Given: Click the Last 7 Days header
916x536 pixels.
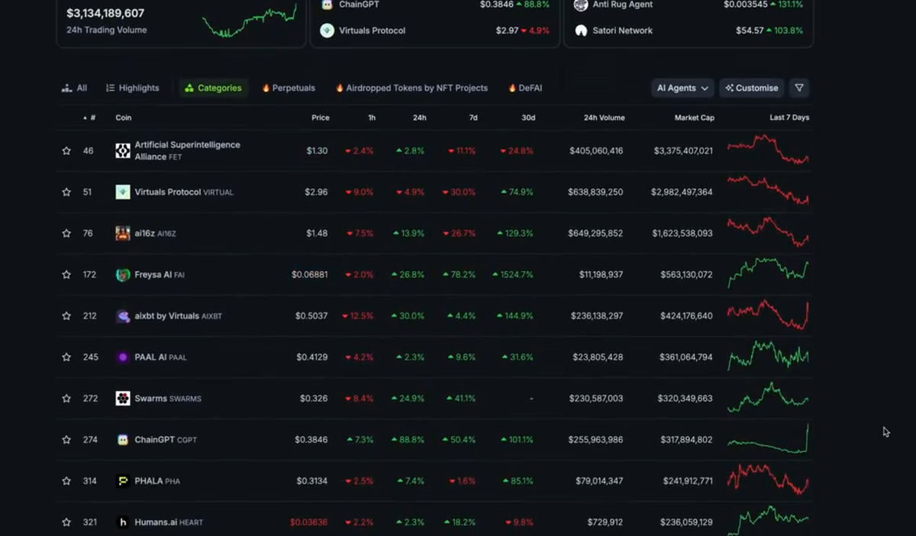Looking at the screenshot, I should (789, 118).
